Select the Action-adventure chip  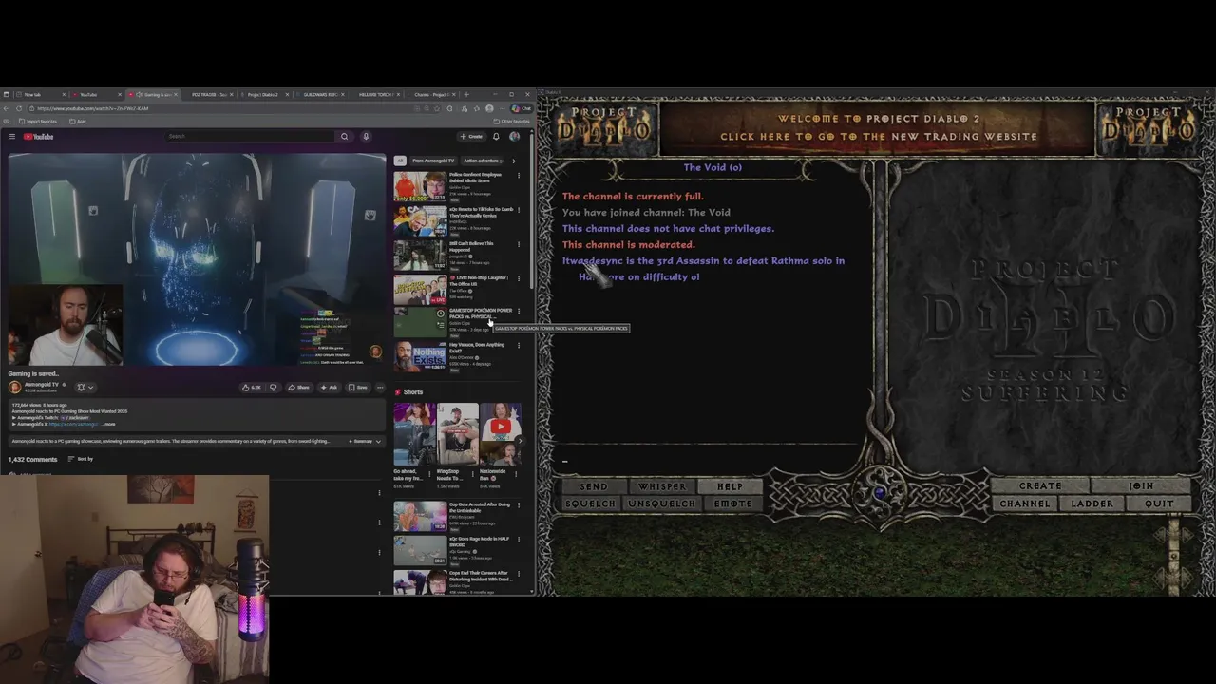pyautogui.click(x=483, y=161)
